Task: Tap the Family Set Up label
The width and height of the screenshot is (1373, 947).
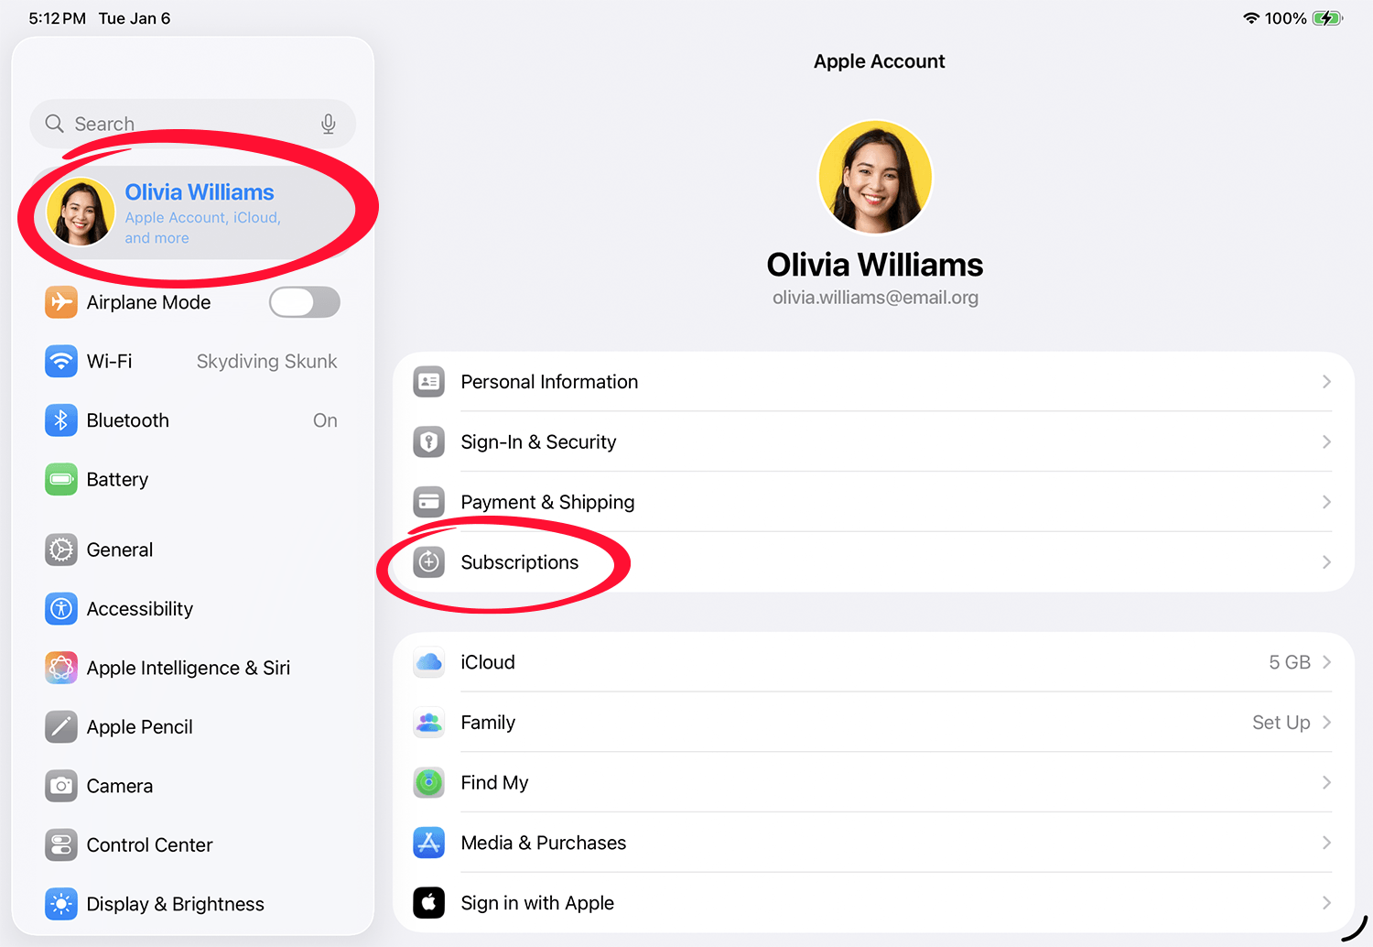Action: tap(1281, 723)
